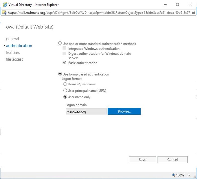Open the authentication section
Screen dimensions: 197x179
[x=19, y=46]
